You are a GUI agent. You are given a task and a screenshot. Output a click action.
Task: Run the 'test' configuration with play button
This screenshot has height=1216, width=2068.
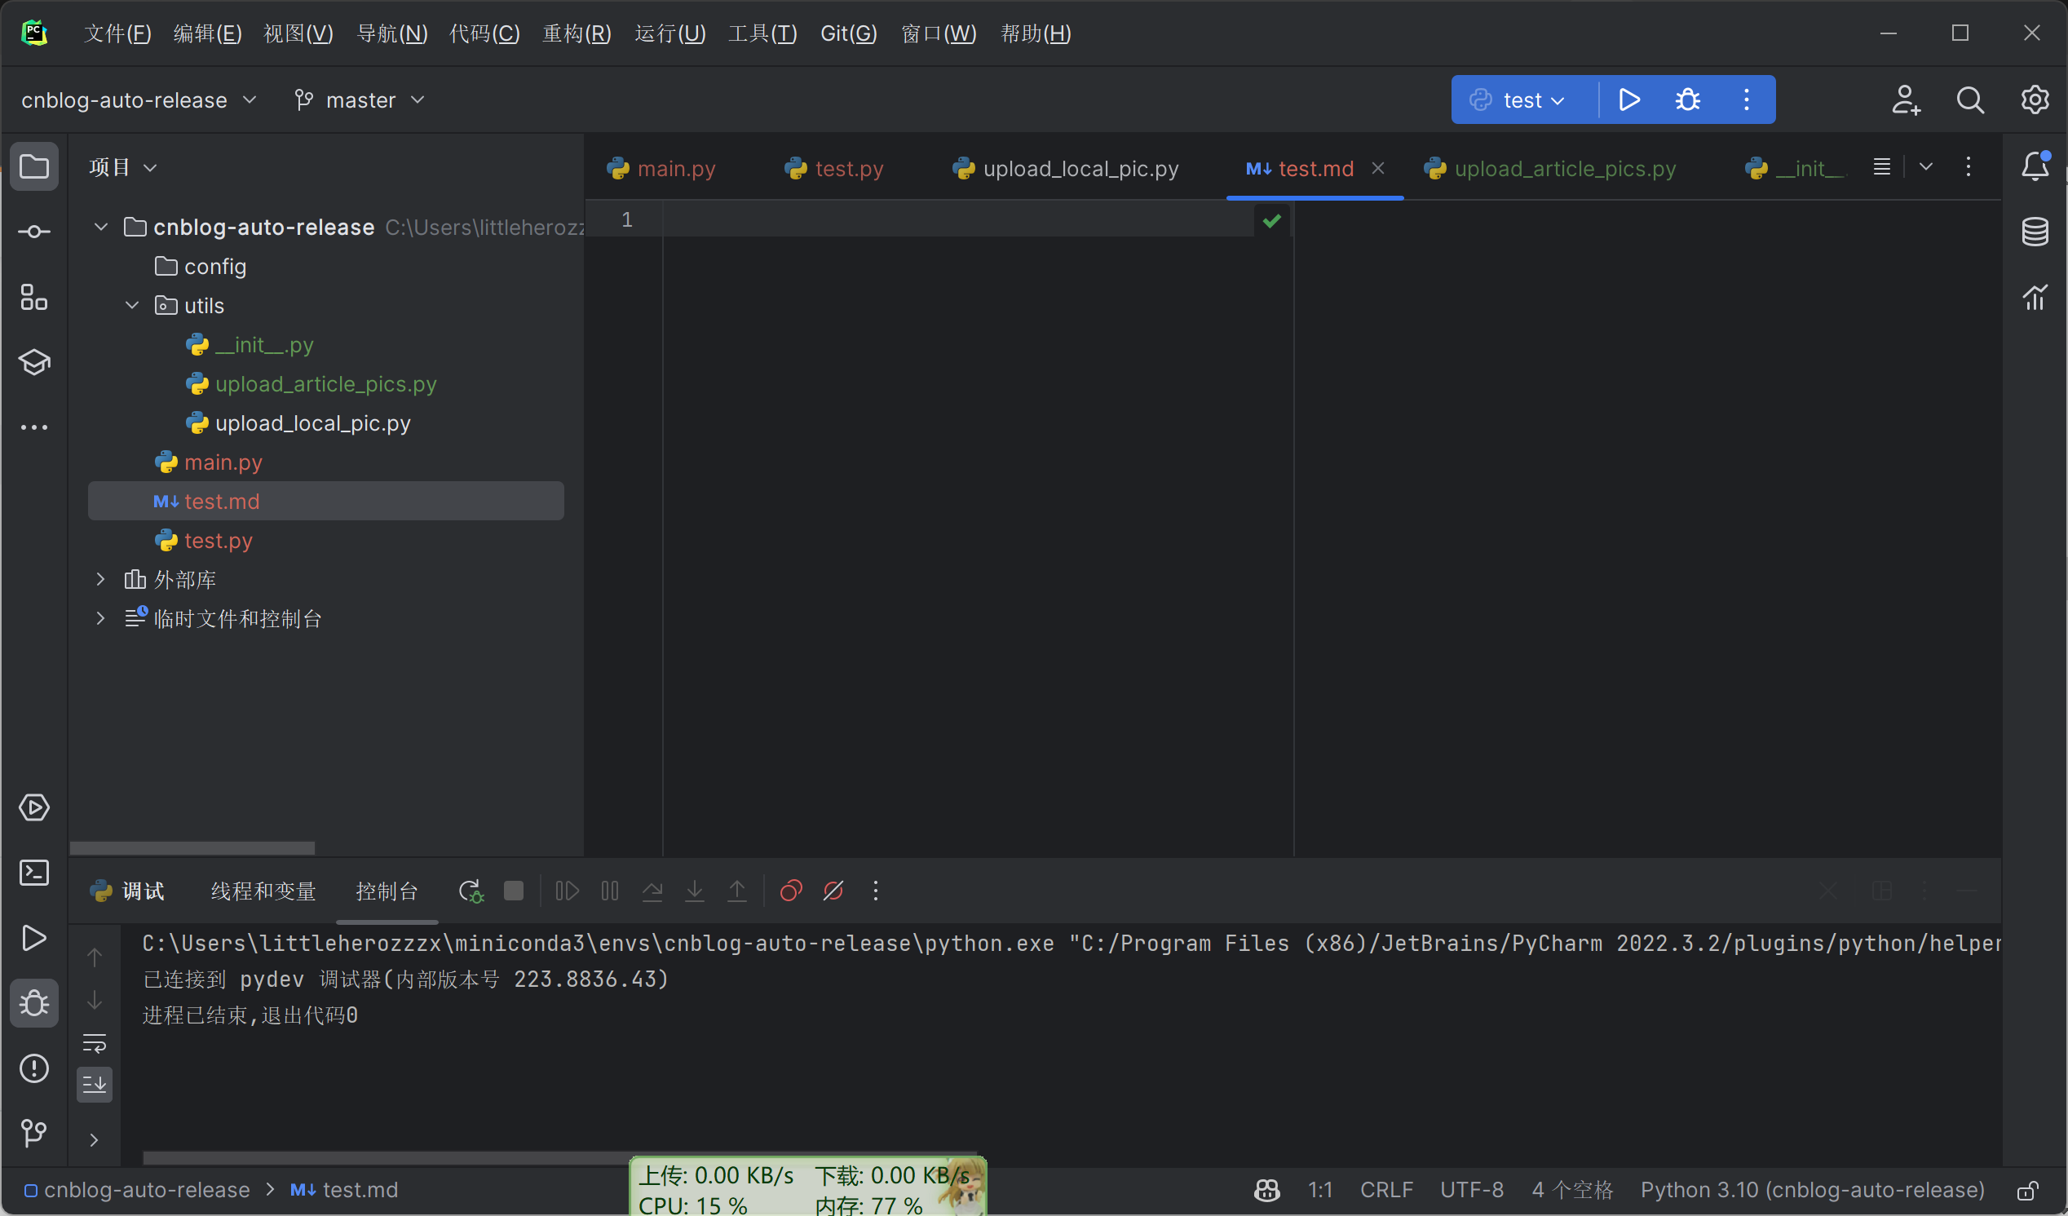pyautogui.click(x=1629, y=100)
